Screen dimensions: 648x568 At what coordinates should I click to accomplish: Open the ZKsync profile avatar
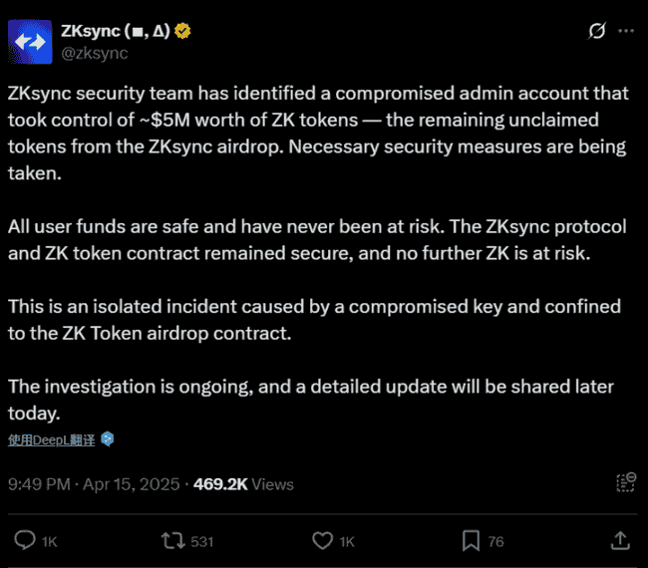click(30, 41)
